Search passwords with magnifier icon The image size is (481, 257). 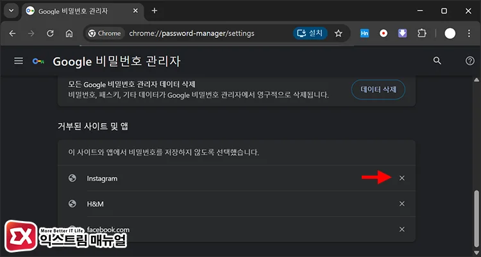point(437,61)
